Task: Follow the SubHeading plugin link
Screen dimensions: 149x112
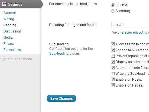Action: pyautogui.click(x=59, y=53)
